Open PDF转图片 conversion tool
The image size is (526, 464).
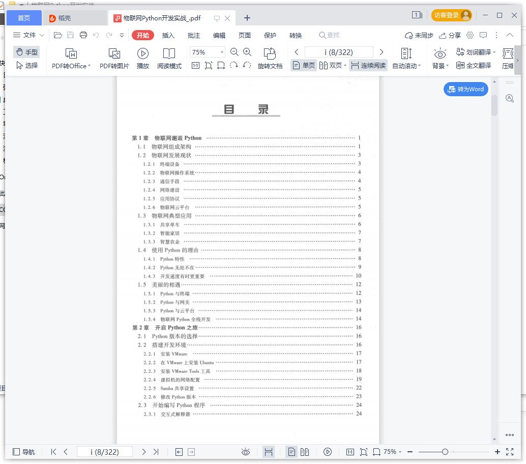[x=114, y=59]
